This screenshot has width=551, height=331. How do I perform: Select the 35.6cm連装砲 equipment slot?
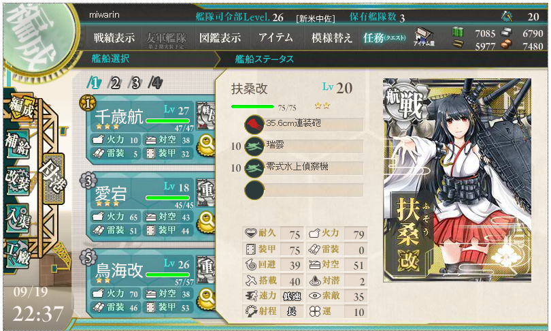pyautogui.click(x=304, y=124)
